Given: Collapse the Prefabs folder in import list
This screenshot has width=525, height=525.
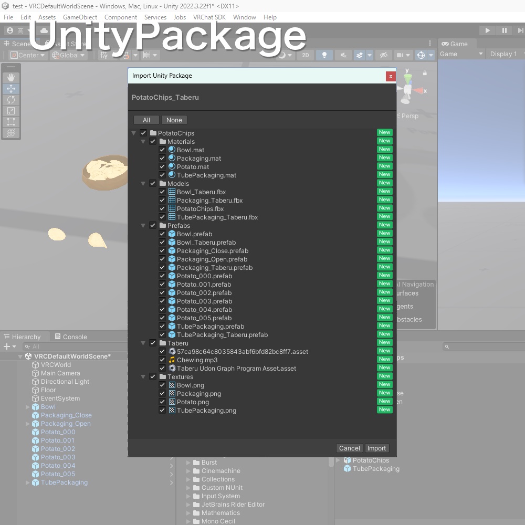Looking at the screenshot, I should [143, 226].
